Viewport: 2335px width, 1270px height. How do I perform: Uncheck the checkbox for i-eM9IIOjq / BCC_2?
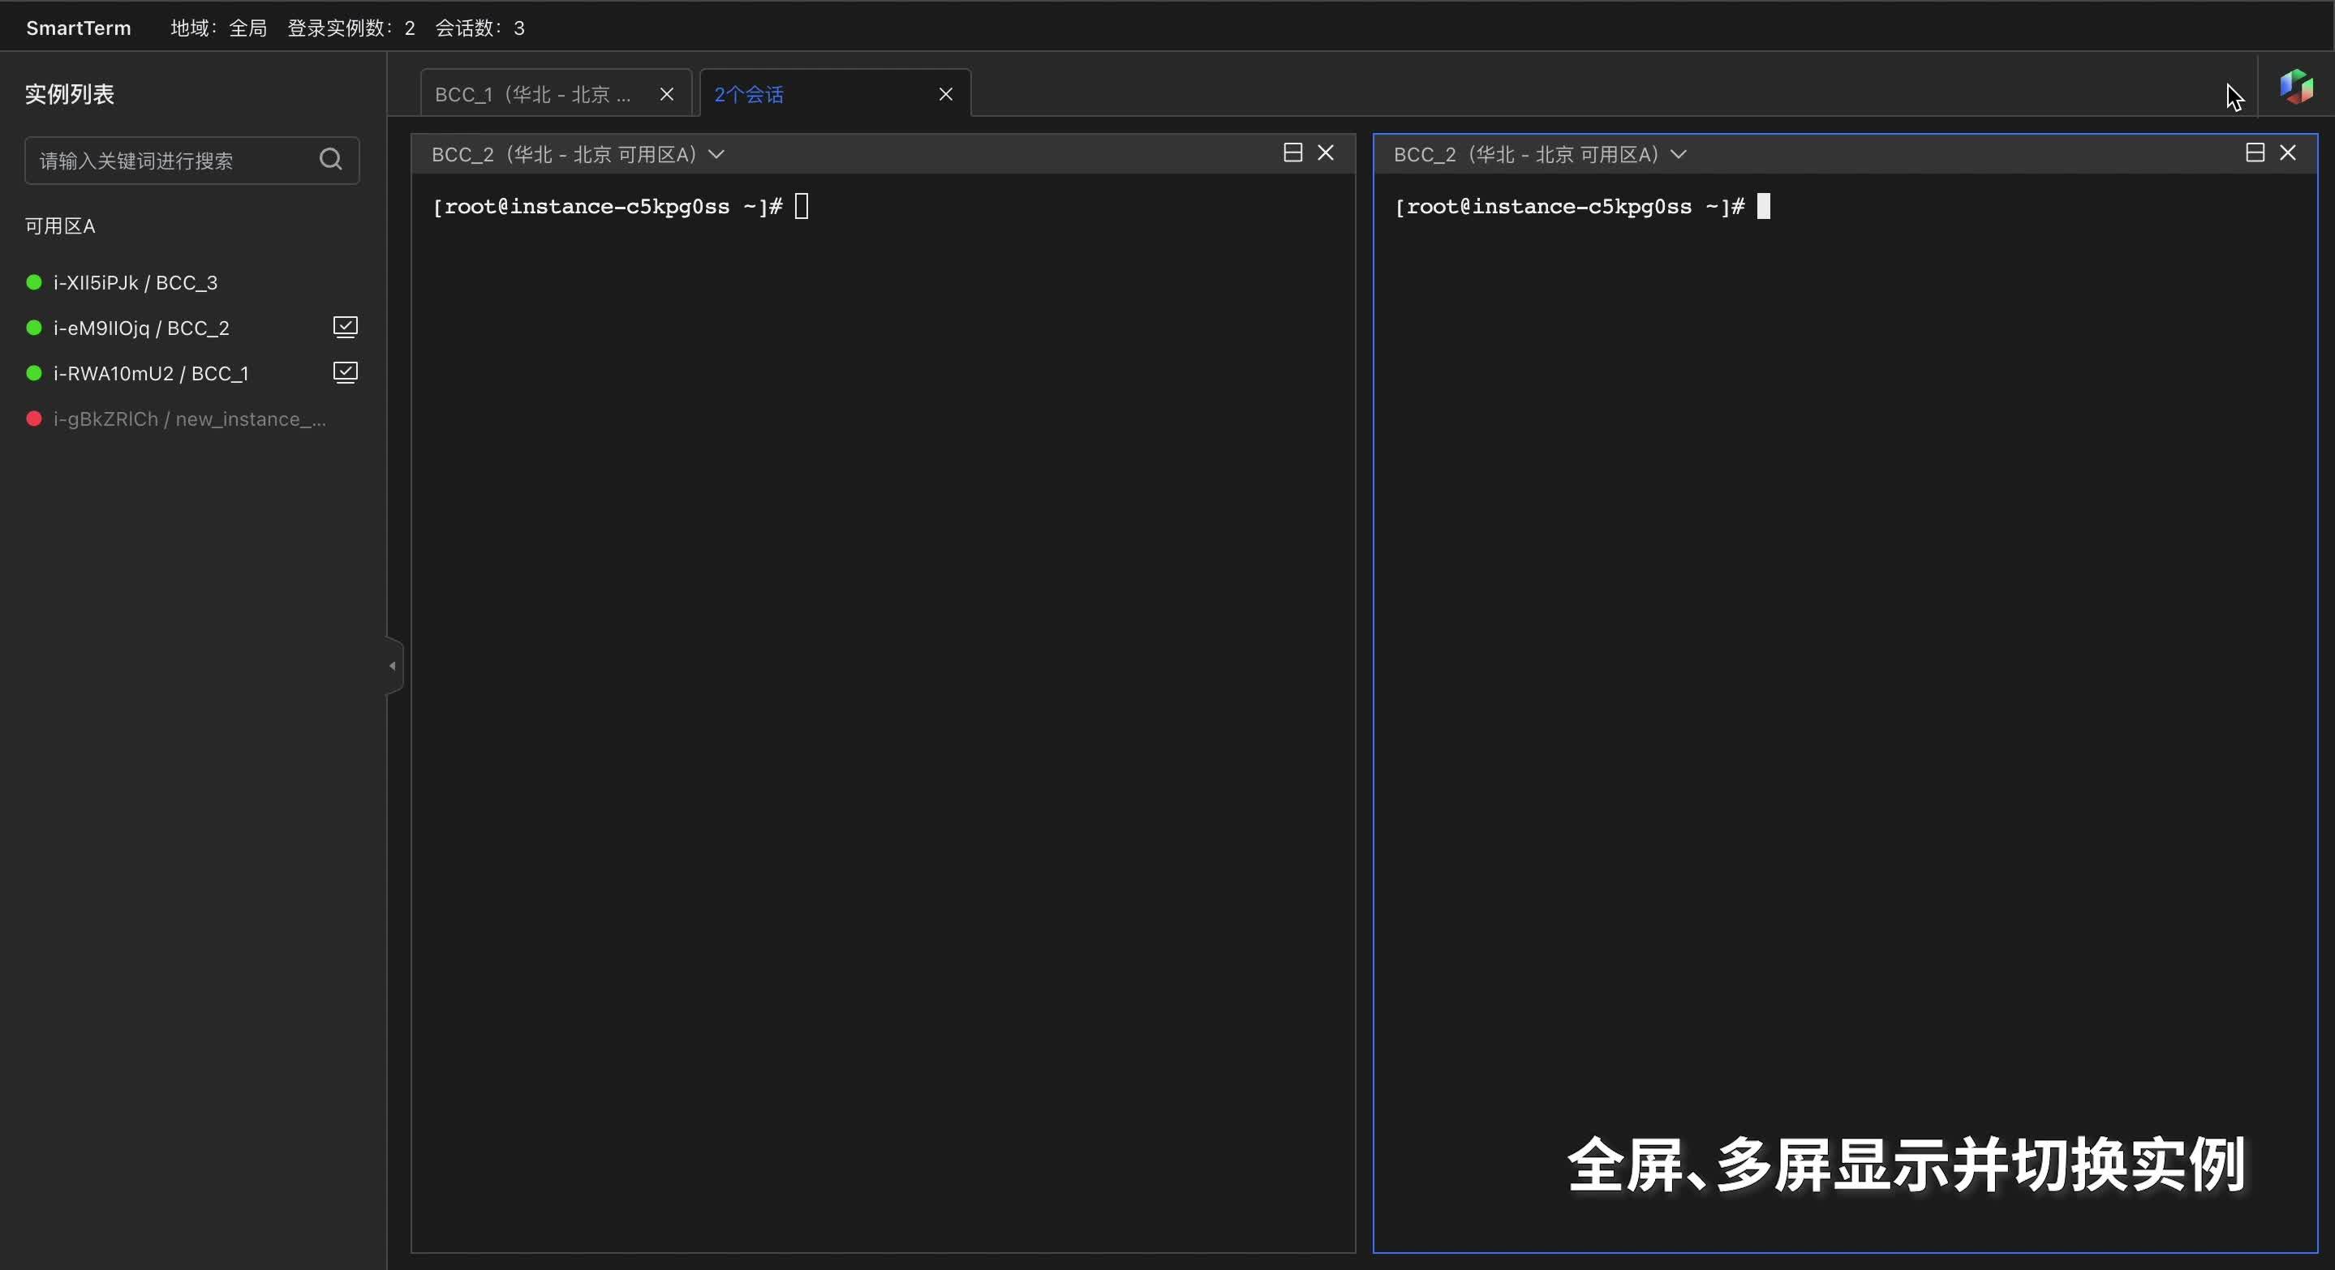345,327
